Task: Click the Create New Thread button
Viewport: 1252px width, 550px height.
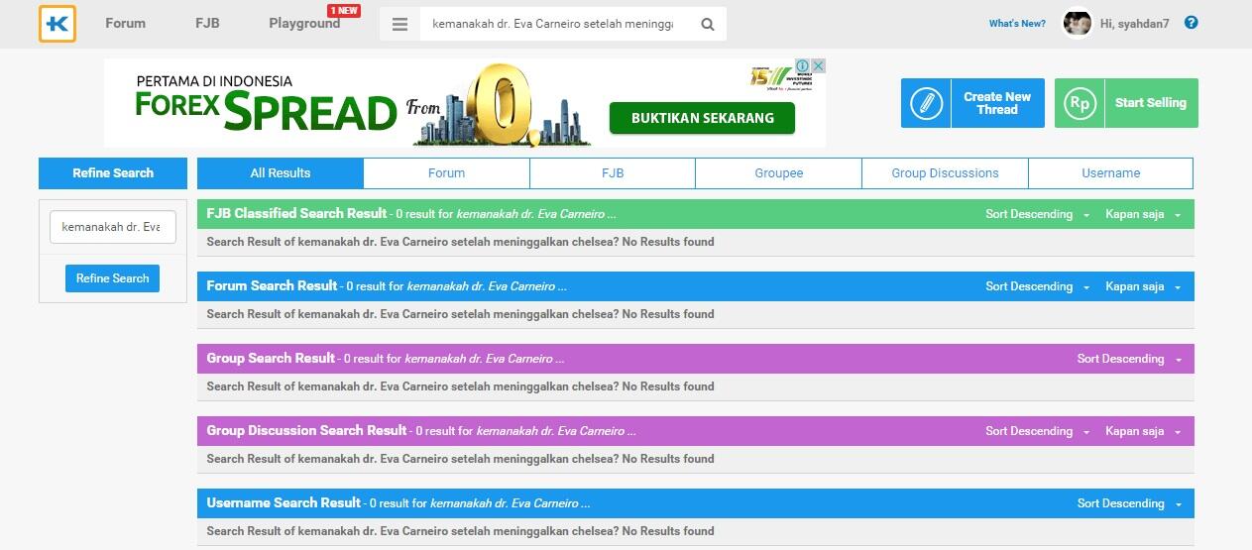Action: click(x=972, y=103)
